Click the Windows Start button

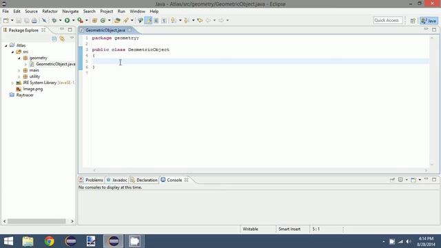8,241
